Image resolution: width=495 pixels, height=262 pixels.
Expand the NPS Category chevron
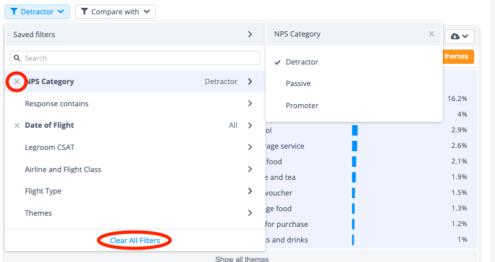pyautogui.click(x=250, y=81)
